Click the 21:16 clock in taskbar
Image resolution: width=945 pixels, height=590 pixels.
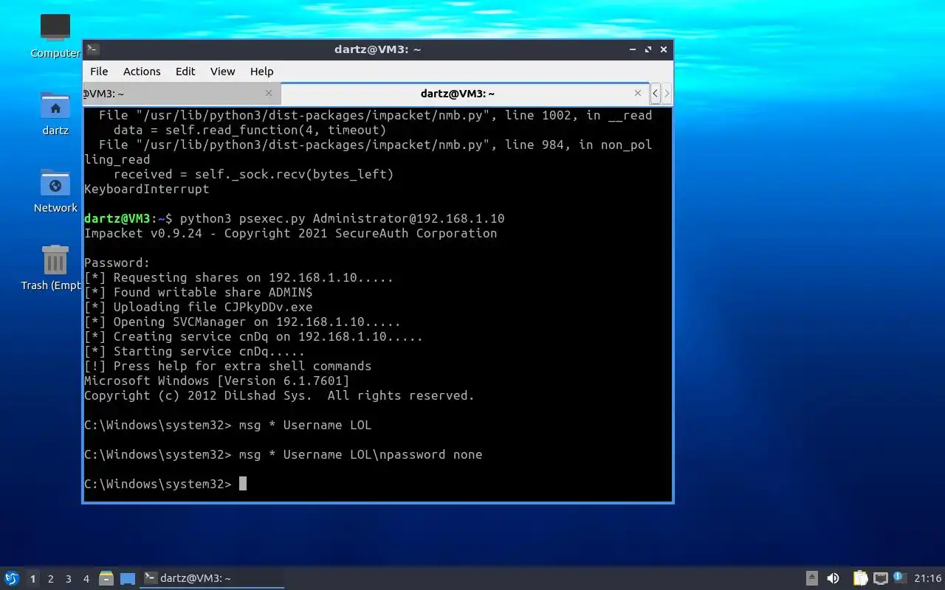(x=928, y=578)
